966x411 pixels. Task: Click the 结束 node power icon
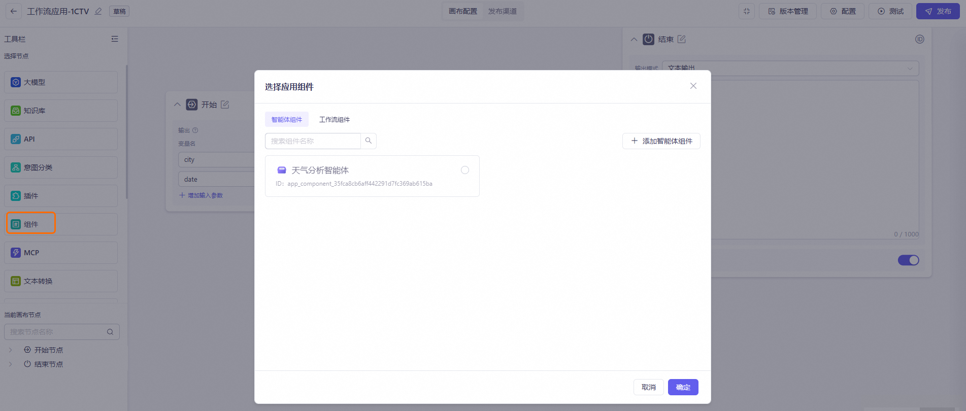click(x=649, y=39)
